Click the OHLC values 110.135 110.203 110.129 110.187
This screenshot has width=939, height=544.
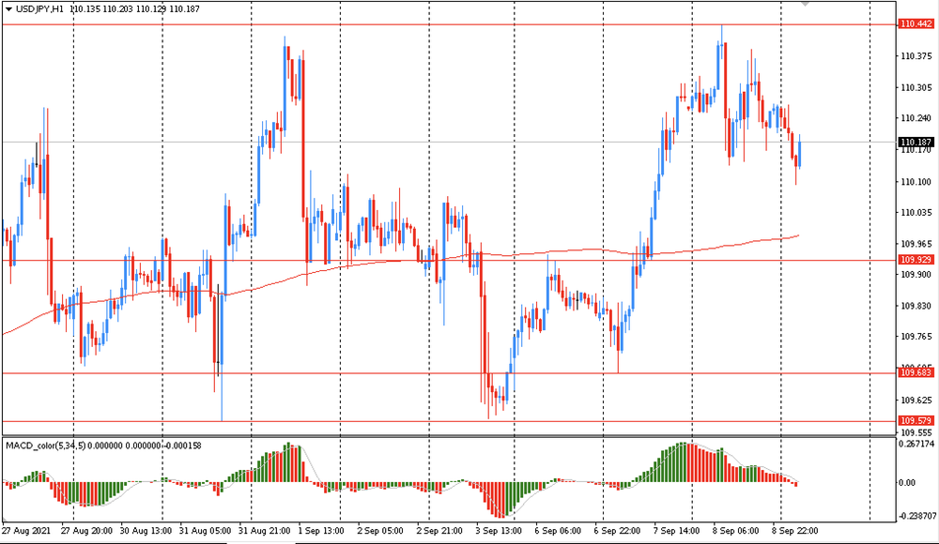pos(134,9)
